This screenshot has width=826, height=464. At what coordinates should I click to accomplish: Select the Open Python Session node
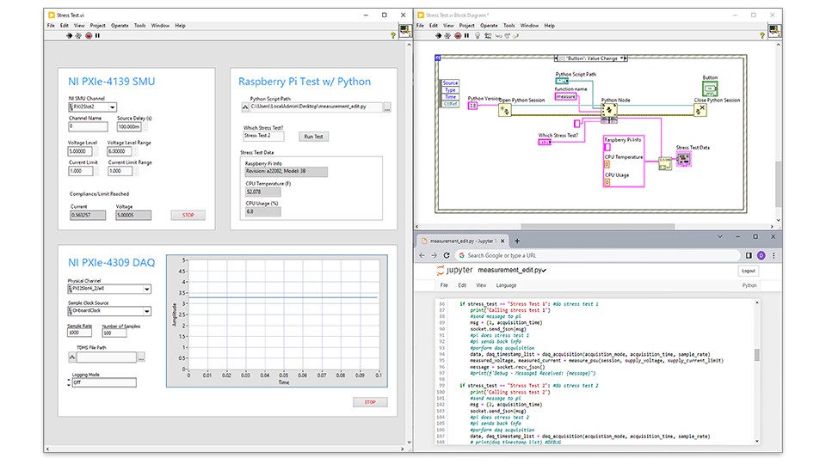pos(505,110)
